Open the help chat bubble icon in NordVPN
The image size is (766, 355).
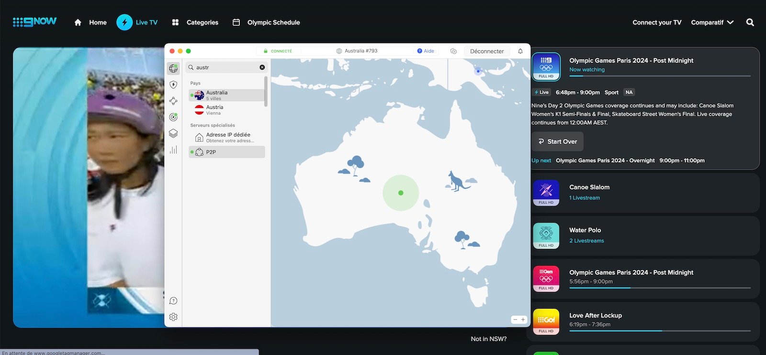coord(173,301)
